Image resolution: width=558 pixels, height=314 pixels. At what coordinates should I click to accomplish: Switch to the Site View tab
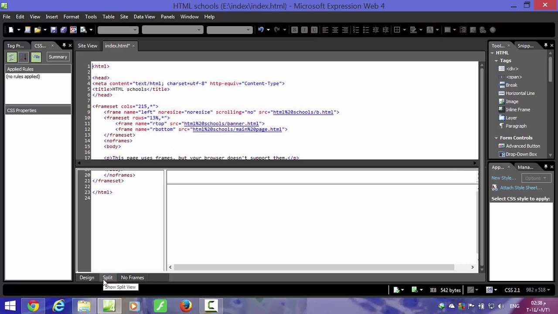(88, 46)
